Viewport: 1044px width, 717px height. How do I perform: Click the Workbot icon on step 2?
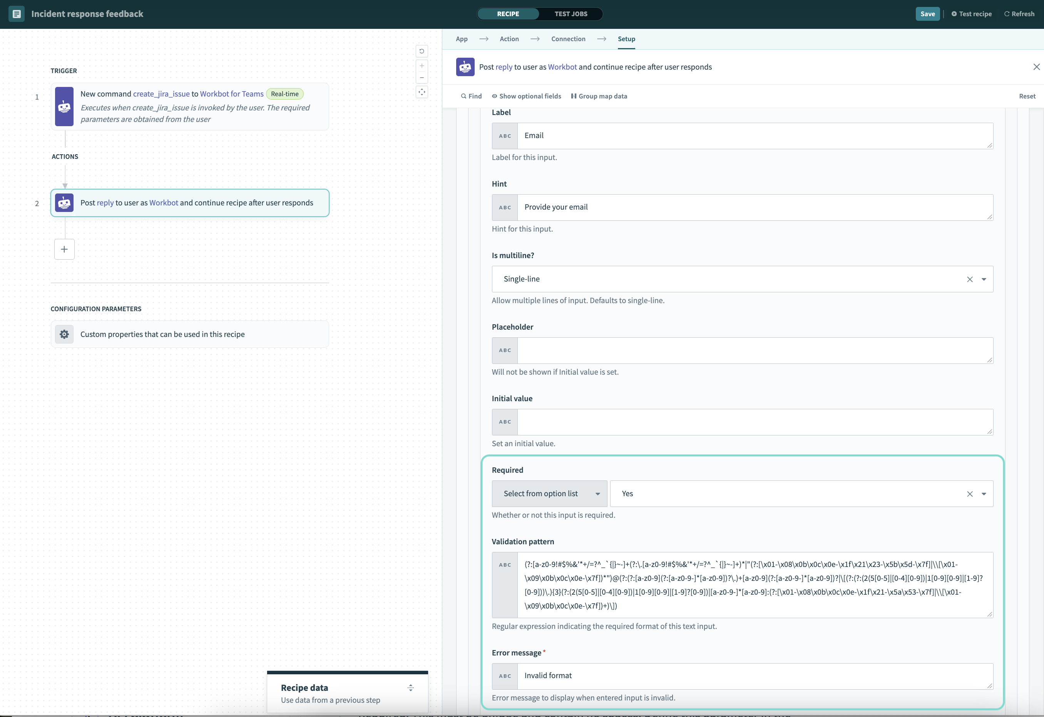coord(64,203)
